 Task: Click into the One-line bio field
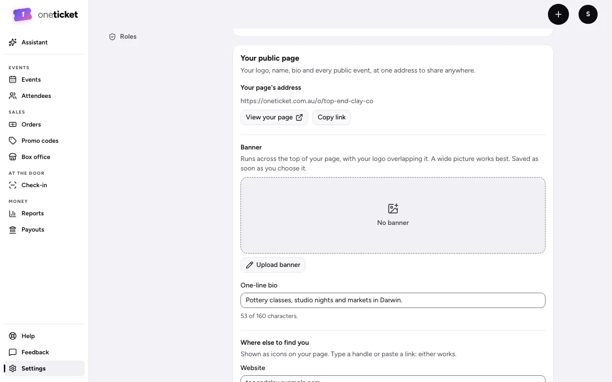(393, 300)
